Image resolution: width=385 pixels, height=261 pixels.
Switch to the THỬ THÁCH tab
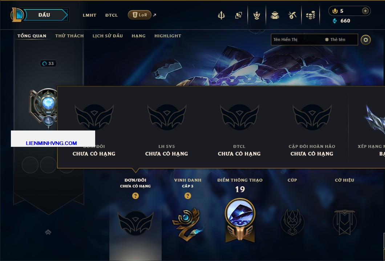click(69, 36)
